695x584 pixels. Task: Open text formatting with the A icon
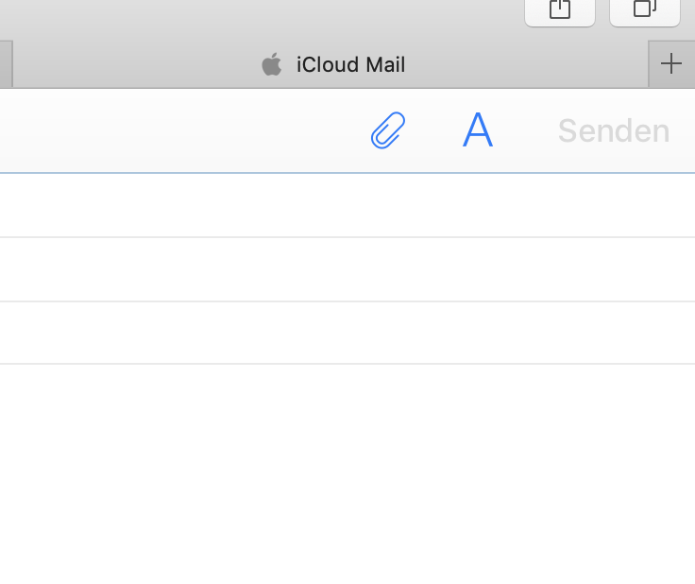[x=478, y=130]
